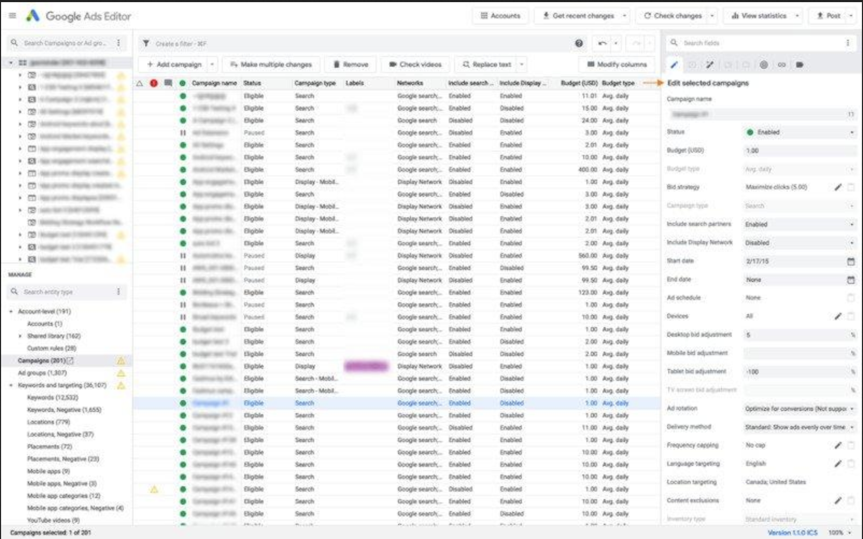
Task: Click paste icon in Devices row
Action: [851, 316]
